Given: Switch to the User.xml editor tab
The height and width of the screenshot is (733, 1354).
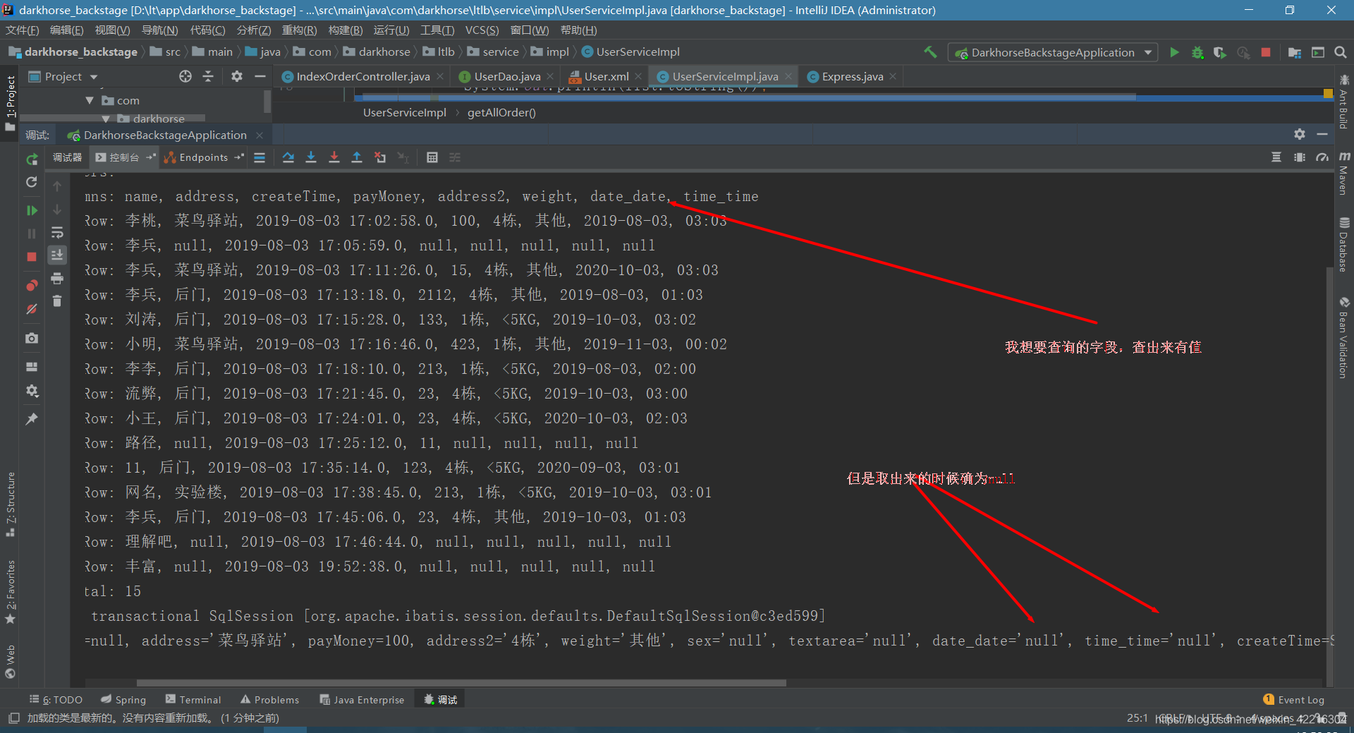Looking at the screenshot, I should 606,76.
